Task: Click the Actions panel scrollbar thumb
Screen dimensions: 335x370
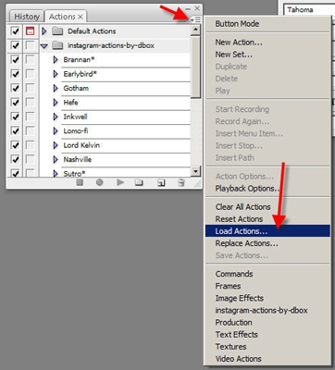Action: coord(195,68)
